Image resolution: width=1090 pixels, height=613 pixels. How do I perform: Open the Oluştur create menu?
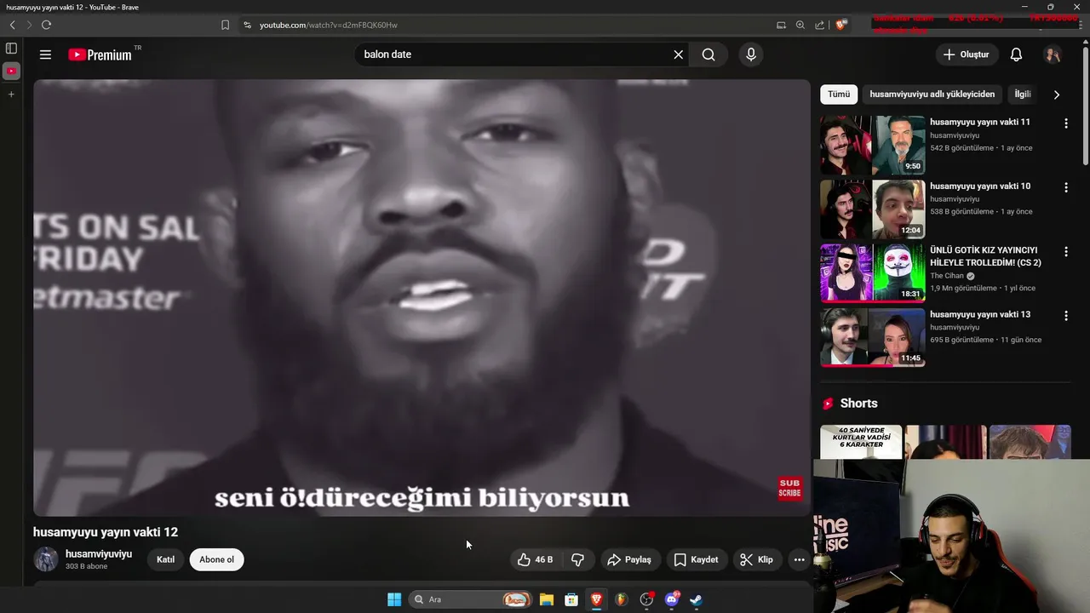pos(967,54)
